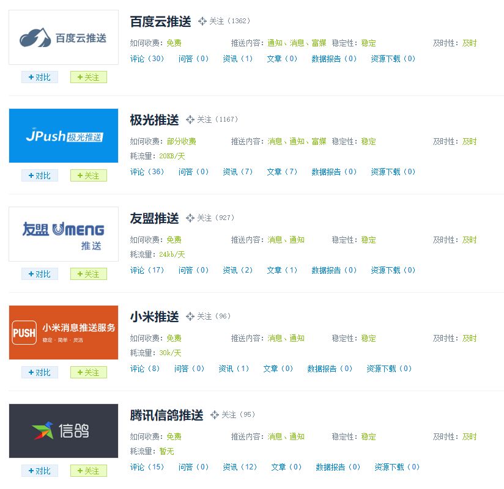Open the JPush 极光推送 logo thumbnail
The height and width of the screenshot is (489, 504).
(x=64, y=136)
